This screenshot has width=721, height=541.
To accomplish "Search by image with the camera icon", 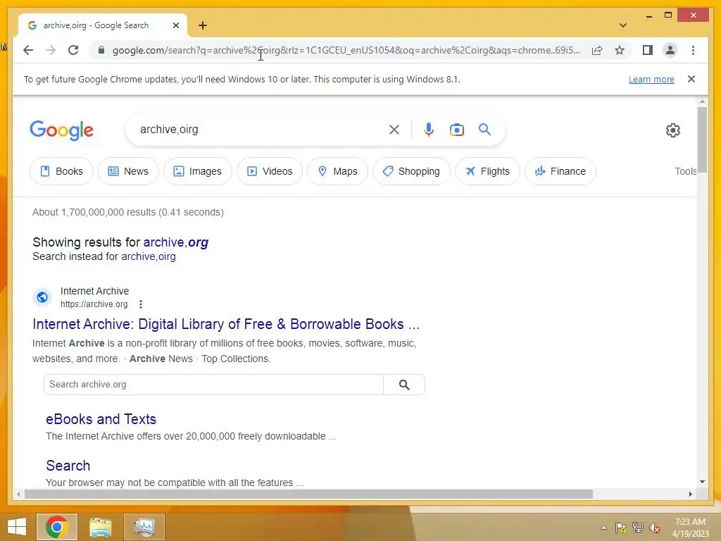I will point(456,130).
